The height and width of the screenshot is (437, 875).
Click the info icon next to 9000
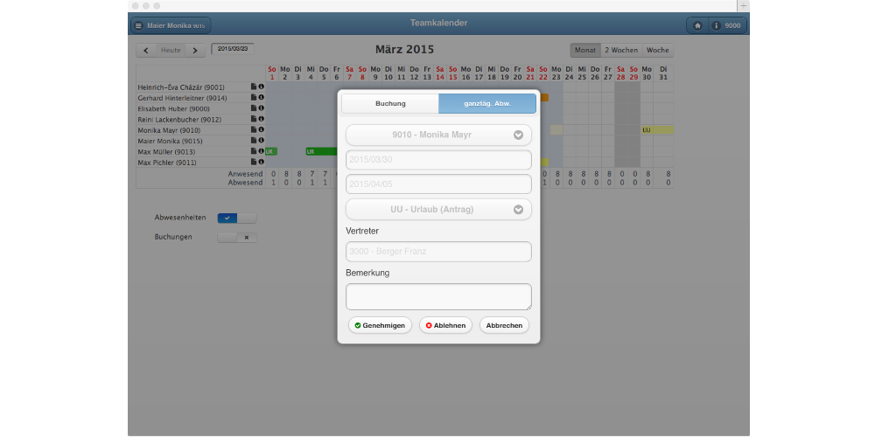[x=717, y=25]
